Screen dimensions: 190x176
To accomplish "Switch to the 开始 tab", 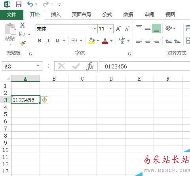I will point(35,14).
